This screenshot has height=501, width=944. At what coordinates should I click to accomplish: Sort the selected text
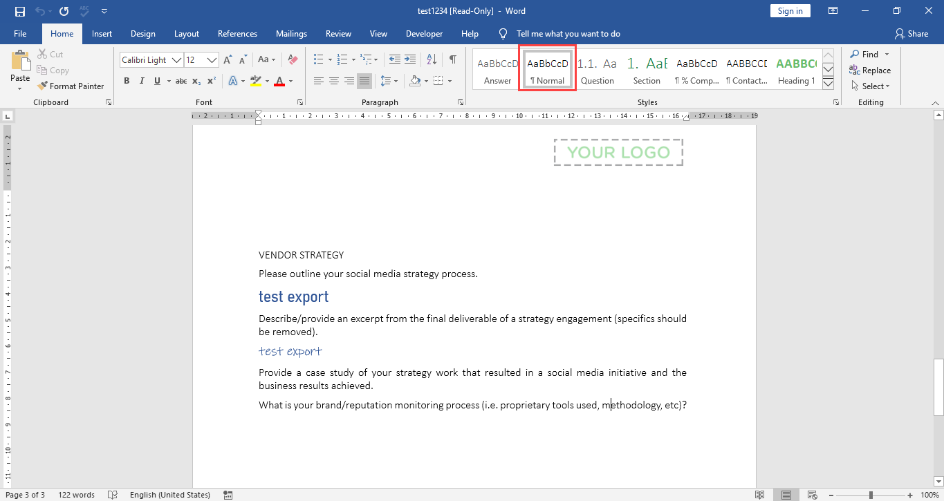(433, 59)
